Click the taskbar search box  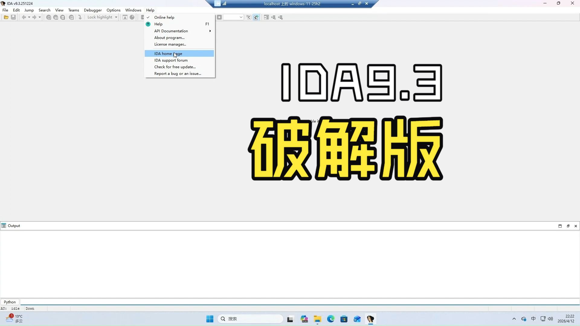[250, 319]
